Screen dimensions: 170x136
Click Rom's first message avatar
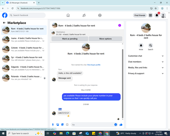pyautogui.click(x=54, y=80)
